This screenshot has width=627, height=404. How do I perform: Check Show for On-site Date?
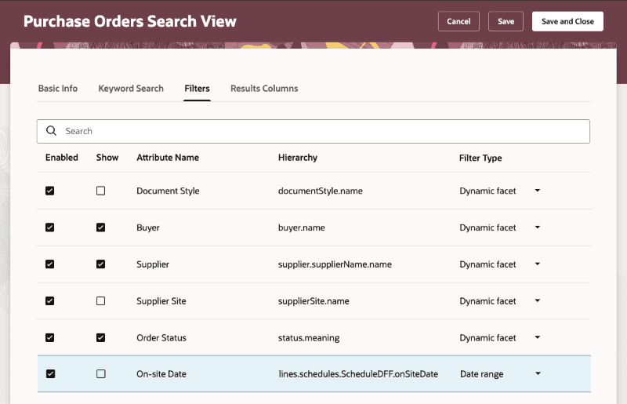pos(101,373)
